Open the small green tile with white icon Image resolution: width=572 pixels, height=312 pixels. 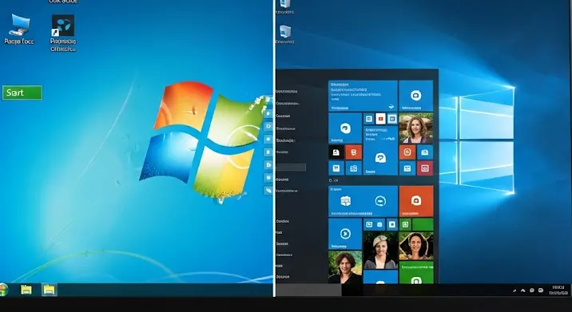405,224
